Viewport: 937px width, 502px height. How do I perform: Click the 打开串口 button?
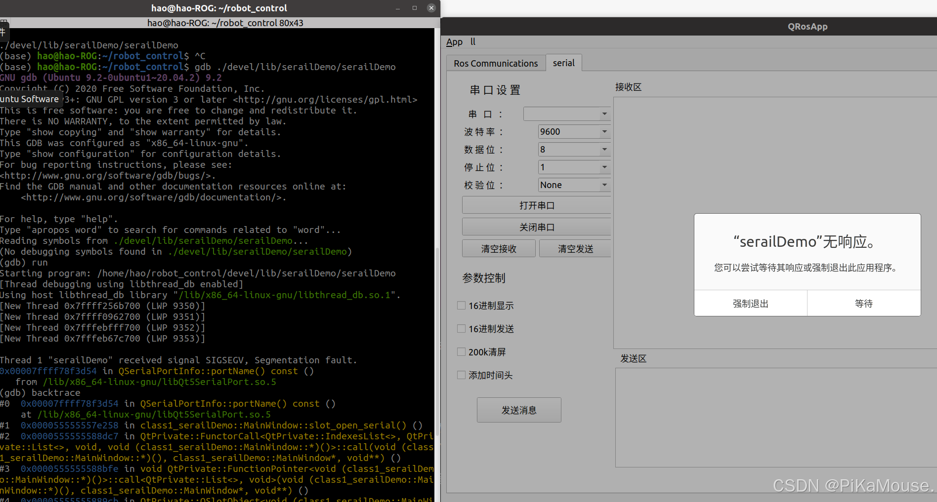pyautogui.click(x=537, y=205)
